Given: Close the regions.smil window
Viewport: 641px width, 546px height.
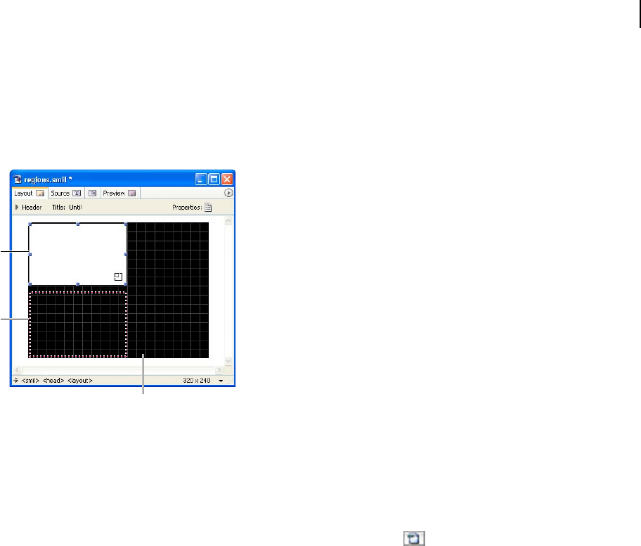Looking at the screenshot, I should coord(227,179).
